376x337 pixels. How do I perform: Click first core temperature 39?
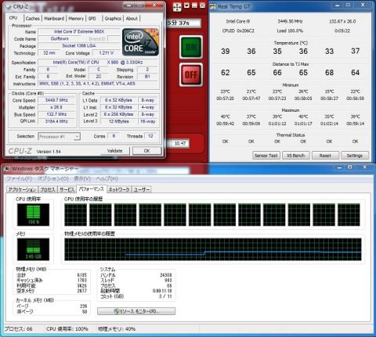[x=226, y=51]
